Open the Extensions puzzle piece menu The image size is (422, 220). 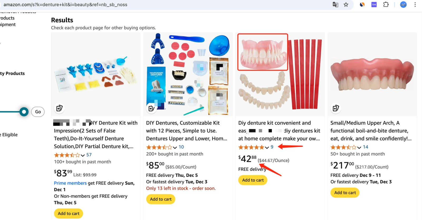coord(386,5)
